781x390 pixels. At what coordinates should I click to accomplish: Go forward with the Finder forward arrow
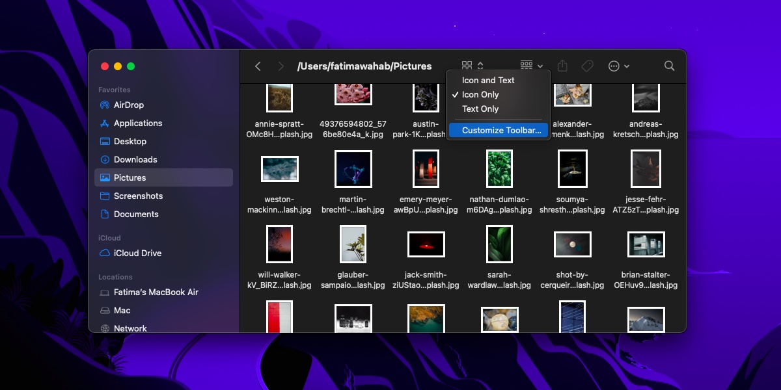[x=281, y=66]
